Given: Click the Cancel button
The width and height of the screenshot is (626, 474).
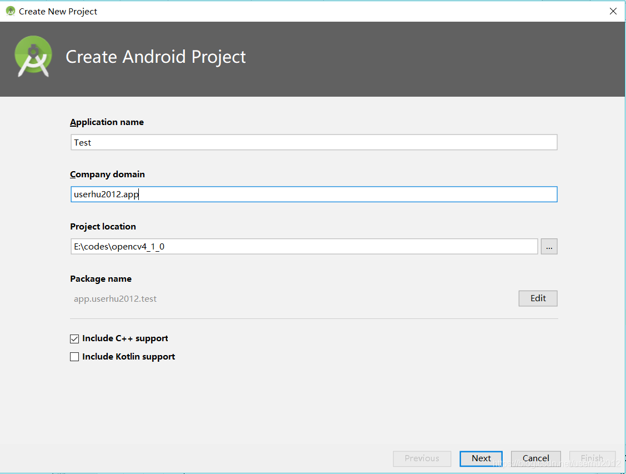Looking at the screenshot, I should click(535, 458).
